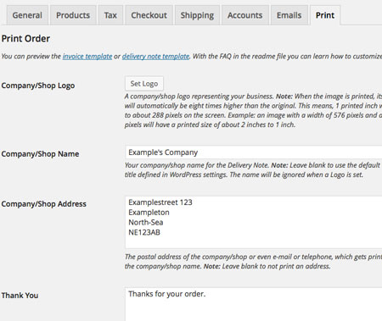Click the Company/Shop Address label
The image size is (382, 321).
pos(44,204)
